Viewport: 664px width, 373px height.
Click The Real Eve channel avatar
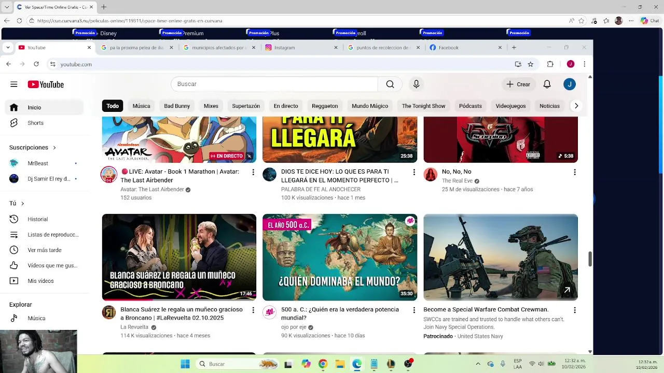431,175
